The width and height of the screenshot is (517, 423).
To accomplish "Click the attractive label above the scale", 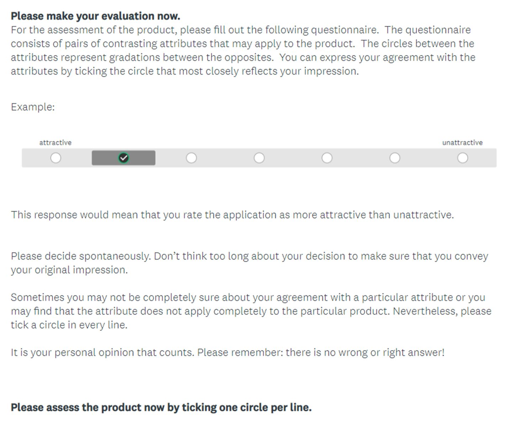I will tap(56, 142).
